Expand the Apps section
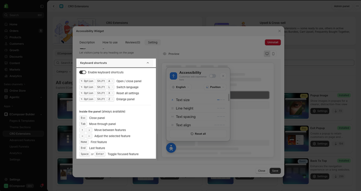The image size is (361, 191). [8, 106]
